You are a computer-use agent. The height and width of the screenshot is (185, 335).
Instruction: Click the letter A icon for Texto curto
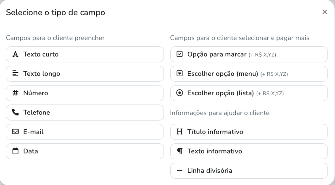click(x=16, y=54)
